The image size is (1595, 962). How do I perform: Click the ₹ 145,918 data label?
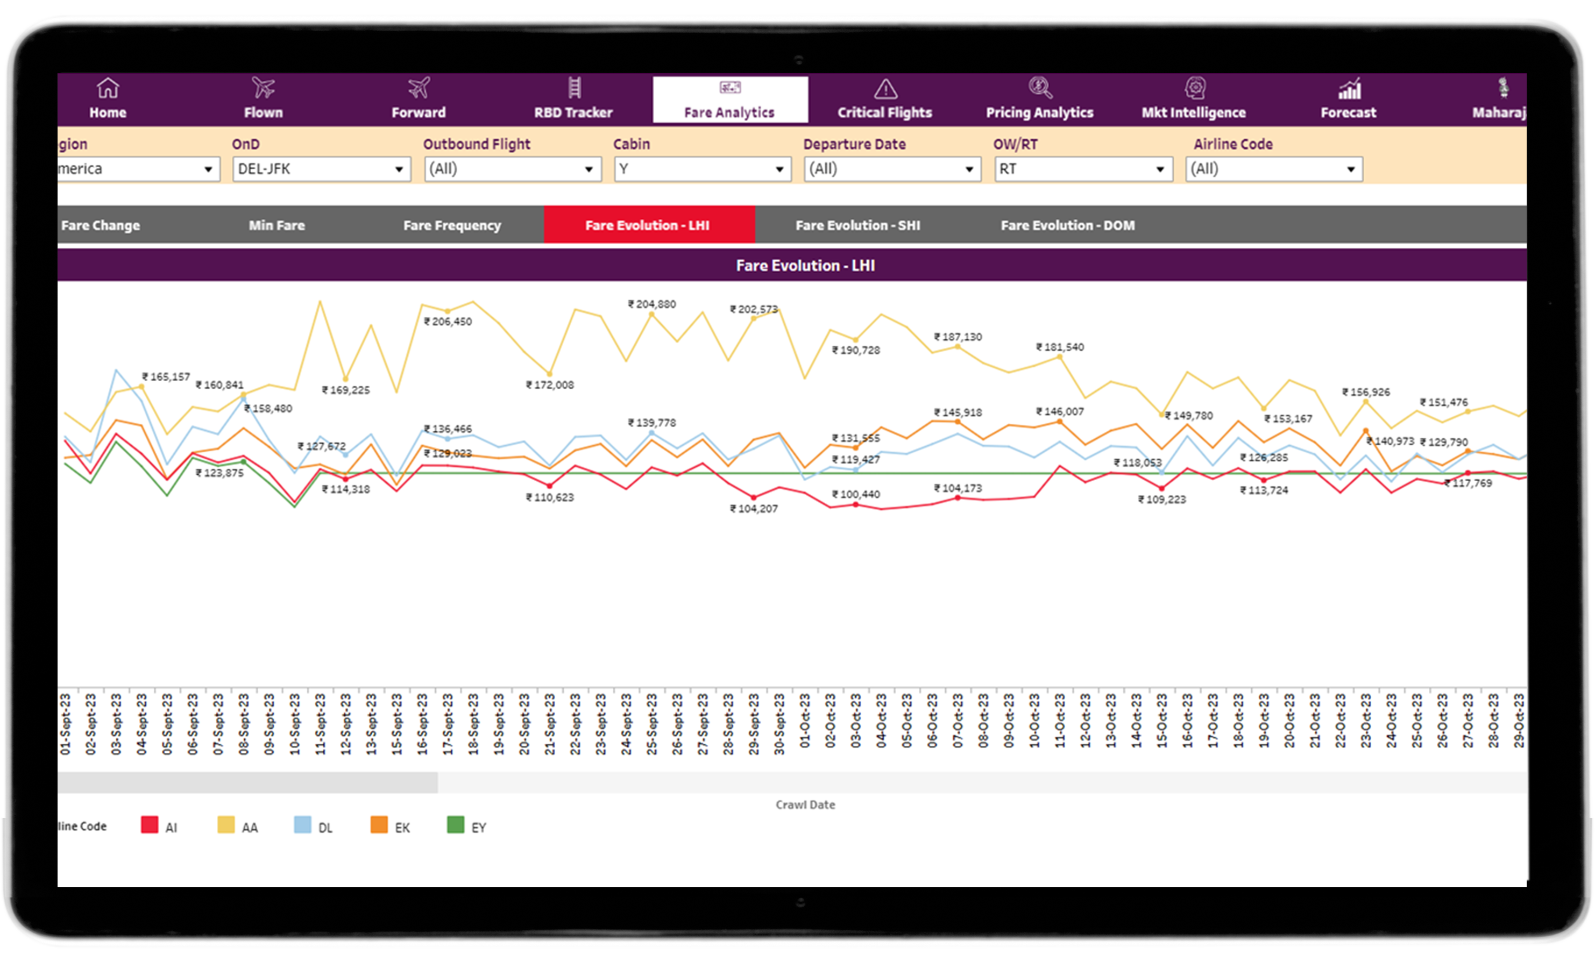pyautogui.click(x=958, y=413)
